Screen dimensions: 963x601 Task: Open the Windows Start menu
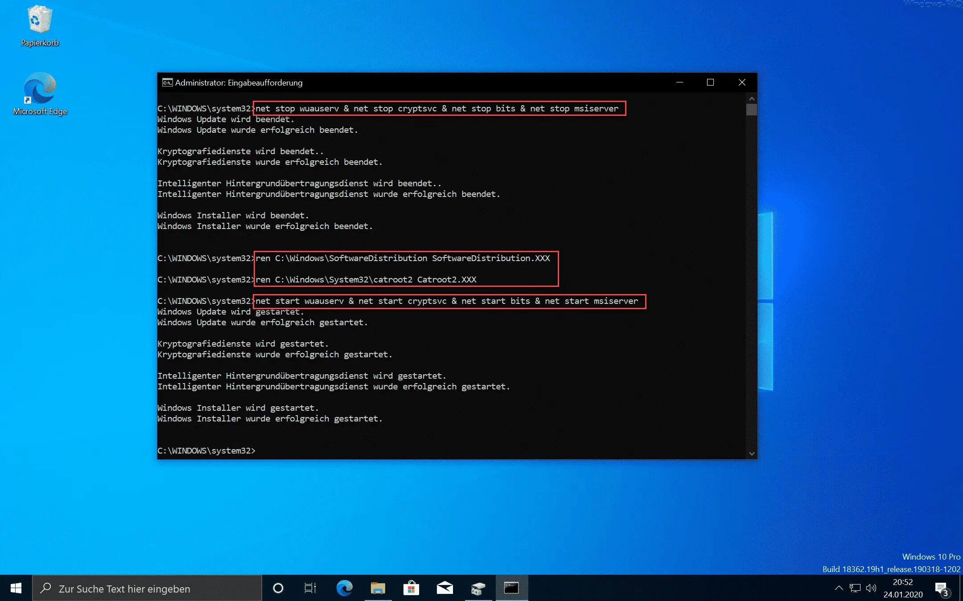pyautogui.click(x=16, y=588)
